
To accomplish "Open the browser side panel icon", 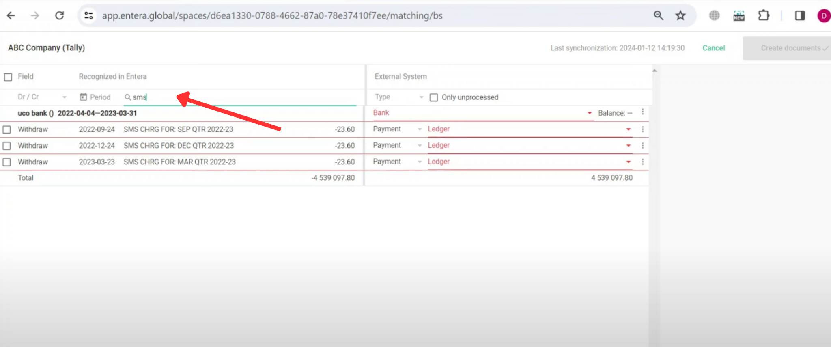I will coord(800,15).
